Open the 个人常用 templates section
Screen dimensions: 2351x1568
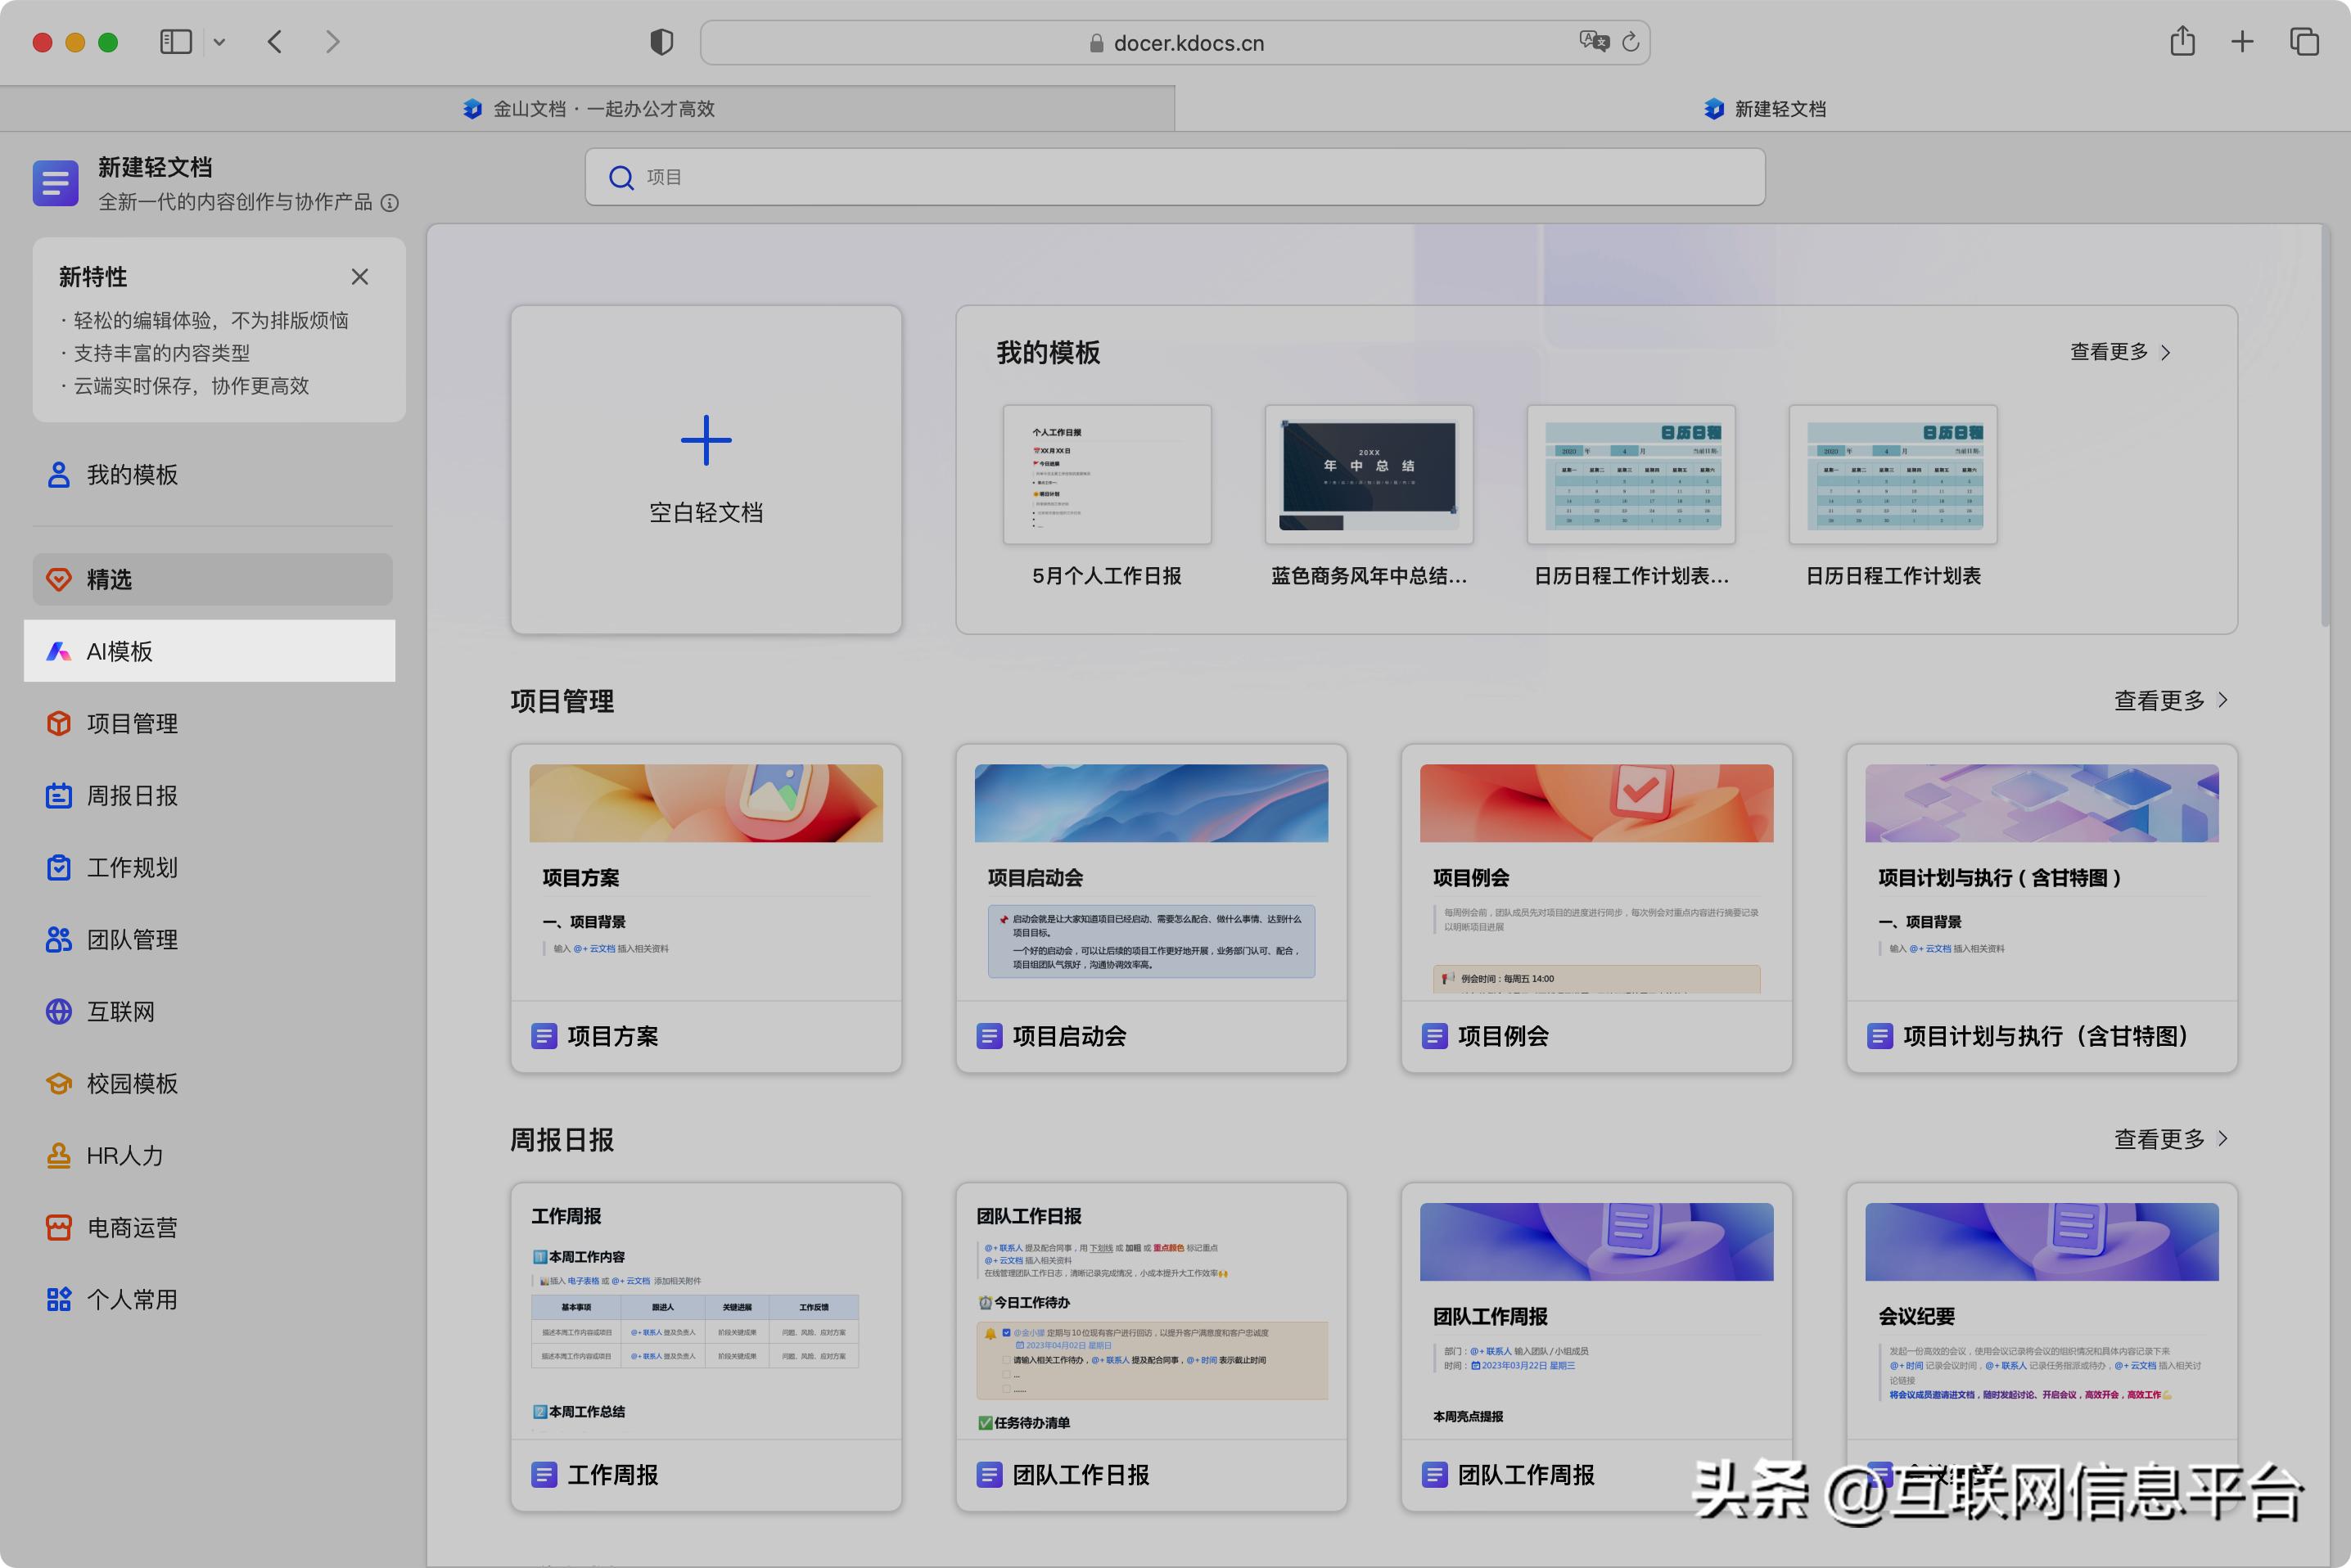131,1299
